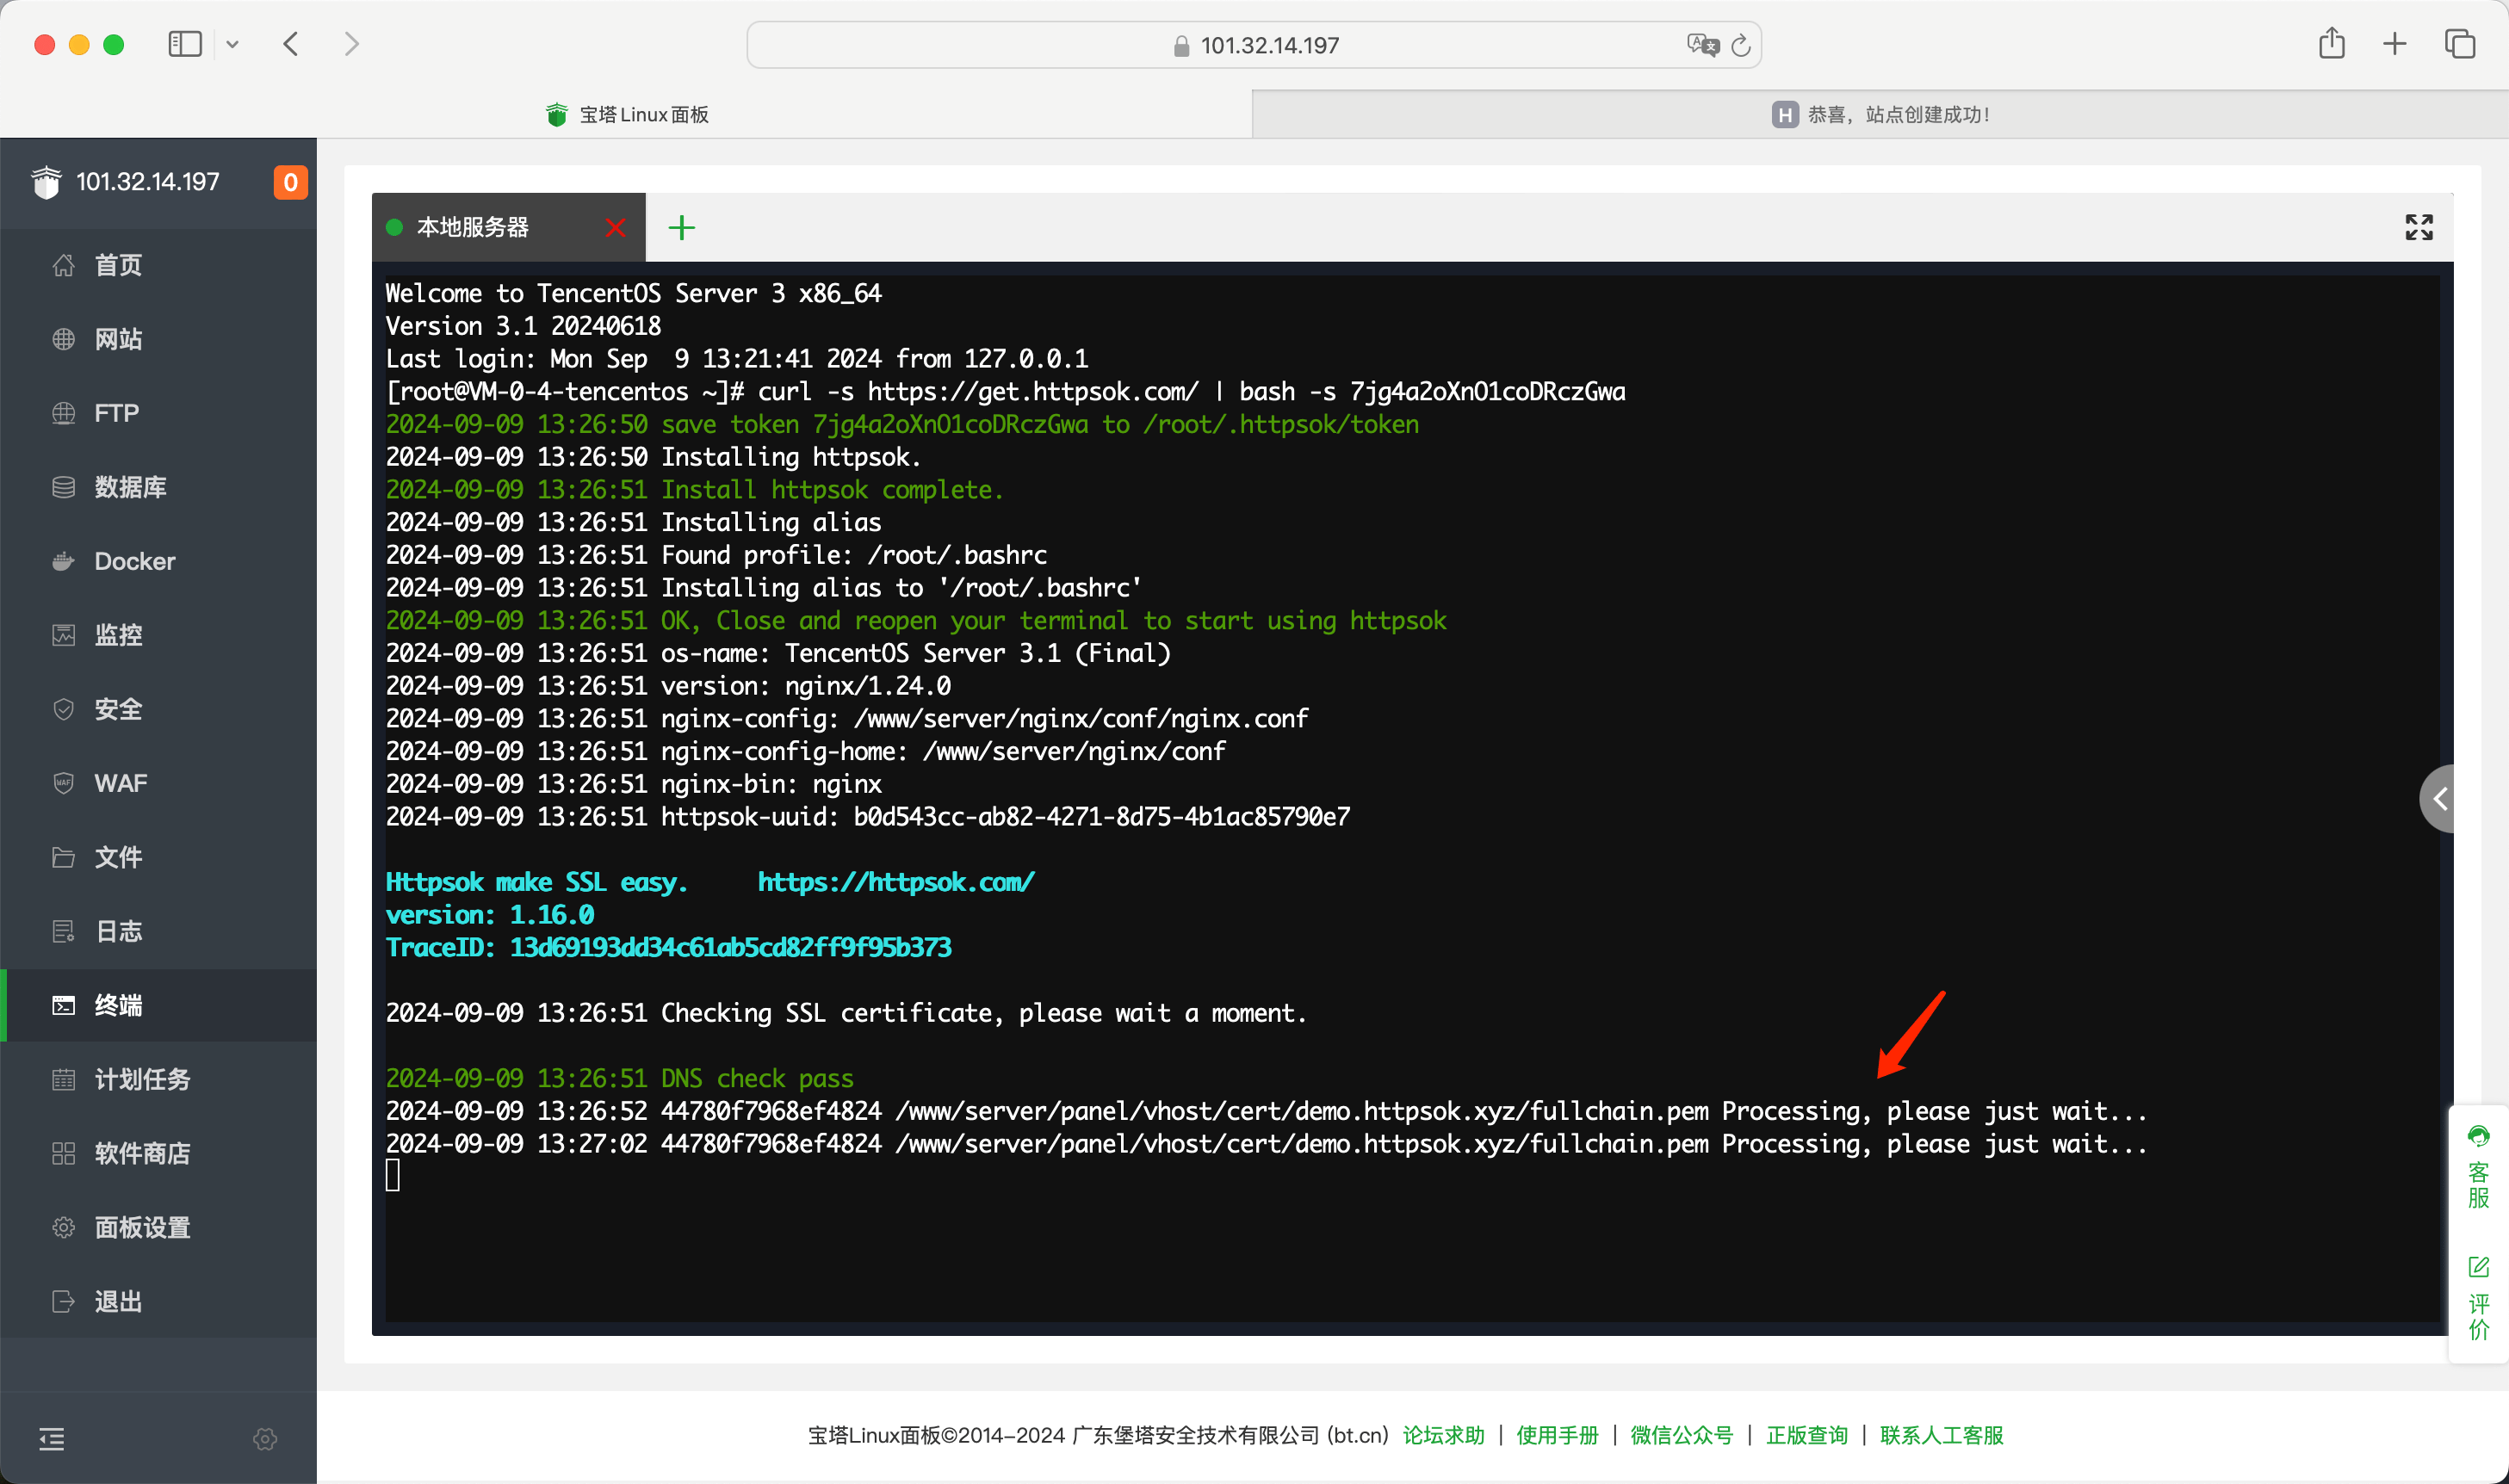
Task: Show Safari tab overview
Action: click(x=2459, y=44)
